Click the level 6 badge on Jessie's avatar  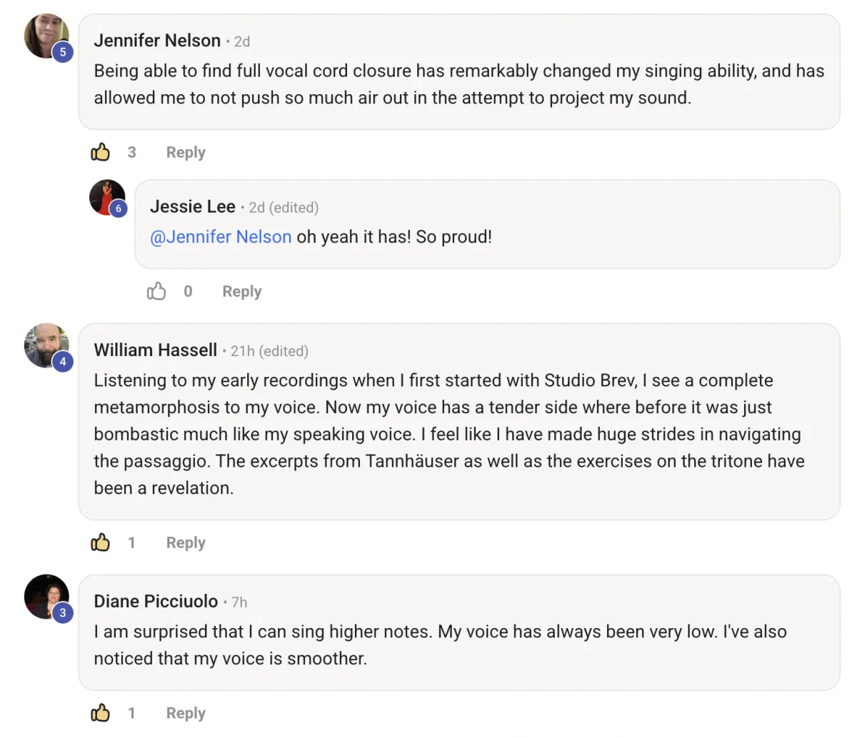coord(119,208)
